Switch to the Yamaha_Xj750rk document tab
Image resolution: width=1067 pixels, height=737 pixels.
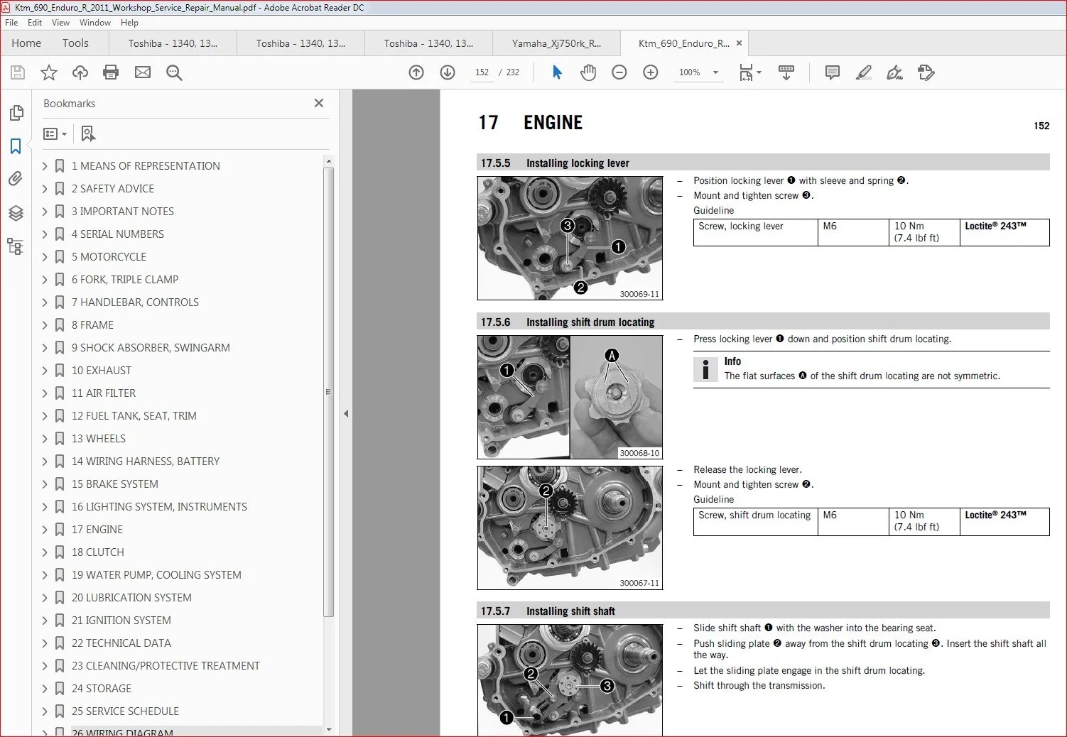point(556,43)
